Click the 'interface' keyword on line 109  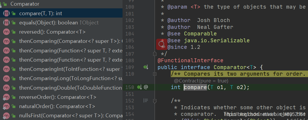195,67
